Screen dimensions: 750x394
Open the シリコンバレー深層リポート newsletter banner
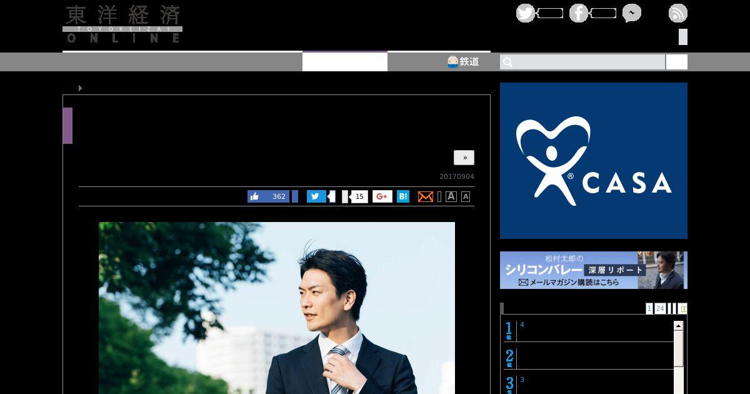(x=594, y=270)
